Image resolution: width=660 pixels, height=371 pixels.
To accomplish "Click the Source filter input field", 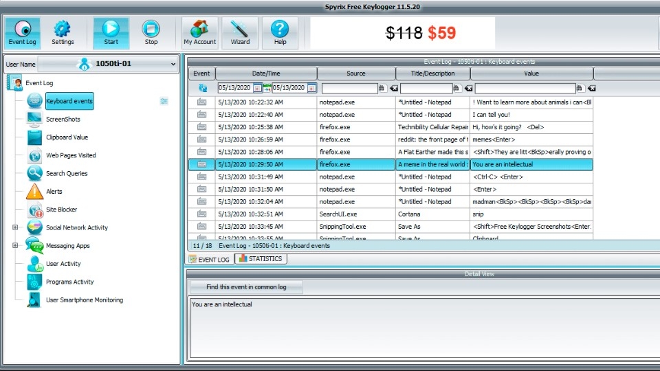I will pyautogui.click(x=349, y=88).
